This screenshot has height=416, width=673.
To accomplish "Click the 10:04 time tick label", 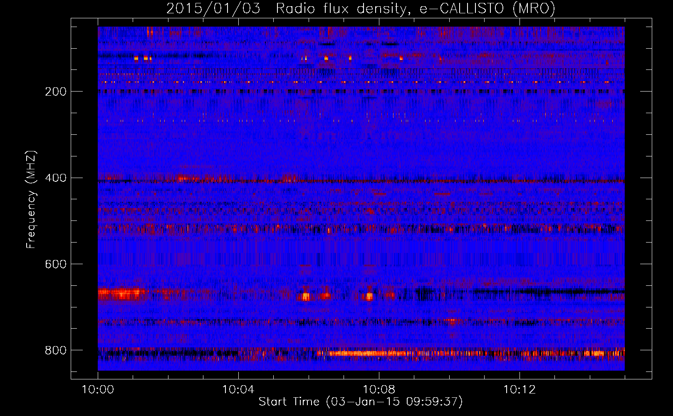I will [x=238, y=390].
